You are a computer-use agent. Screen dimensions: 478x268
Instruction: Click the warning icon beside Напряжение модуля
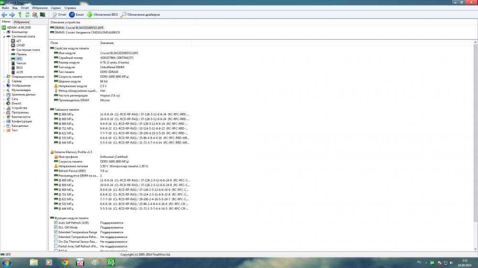point(56,86)
